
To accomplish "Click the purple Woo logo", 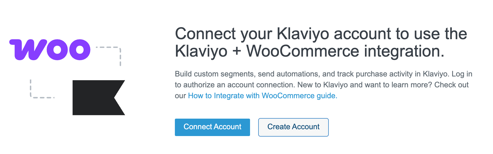I will pos(50,50).
